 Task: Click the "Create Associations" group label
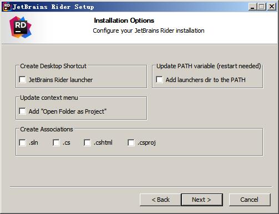point(47,129)
